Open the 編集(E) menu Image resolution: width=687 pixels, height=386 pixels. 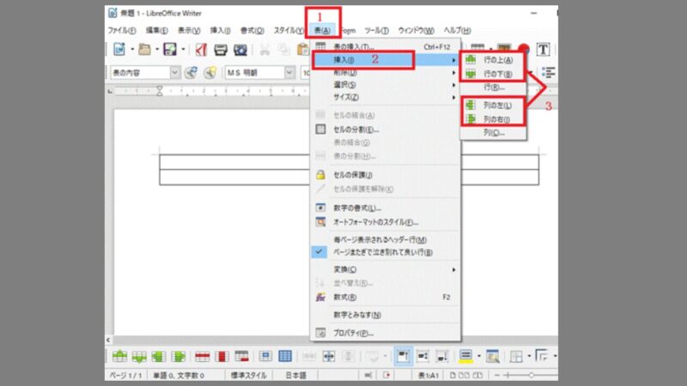click(x=157, y=30)
